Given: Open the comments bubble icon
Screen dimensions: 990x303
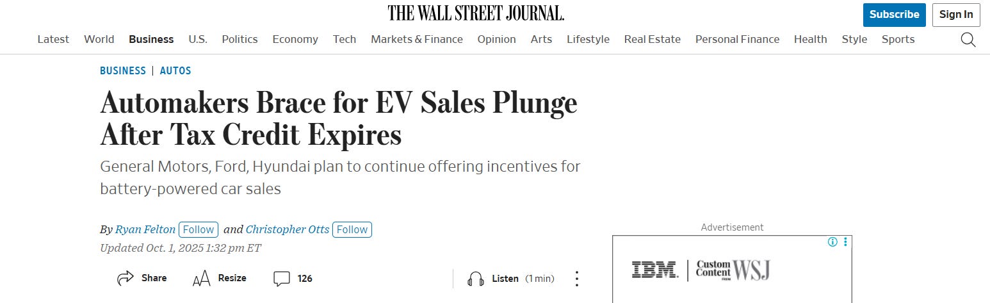Looking at the screenshot, I should click(x=282, y=278).
